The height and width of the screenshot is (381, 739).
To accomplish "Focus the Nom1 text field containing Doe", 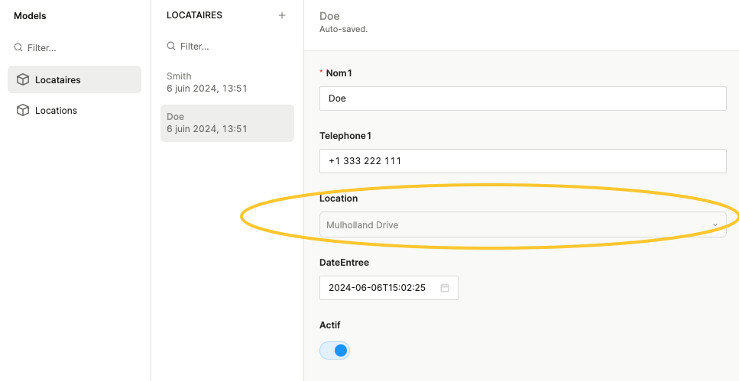I will tap(522, 98).
